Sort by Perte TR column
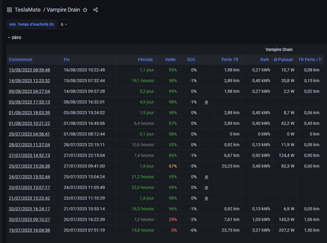 pos(230,59)
